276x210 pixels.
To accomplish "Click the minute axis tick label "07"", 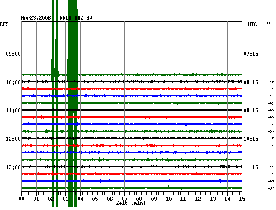I will click(124, 199).
